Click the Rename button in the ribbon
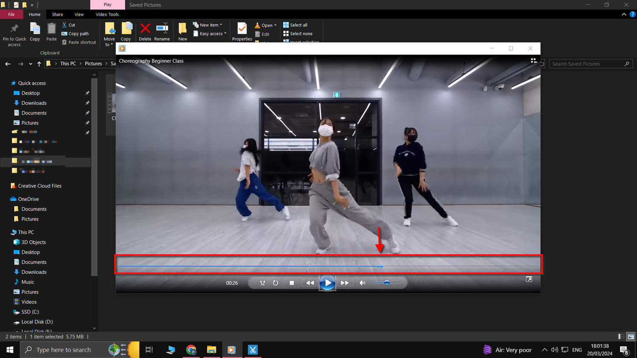The height and width of the screenshot is (358, 637). 162,32
